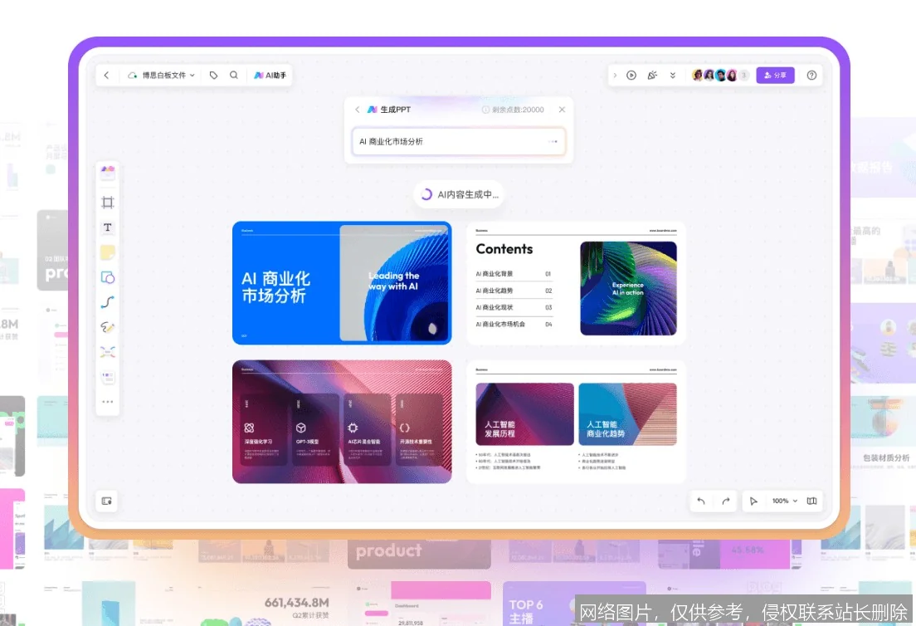Close the 生成PPT dialog
Image resolution: width=916 pixels, height=626 pixels.
[x=561, y=109]
